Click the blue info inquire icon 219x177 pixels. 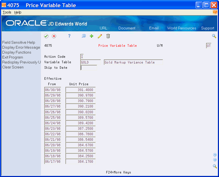click(84, 36)
